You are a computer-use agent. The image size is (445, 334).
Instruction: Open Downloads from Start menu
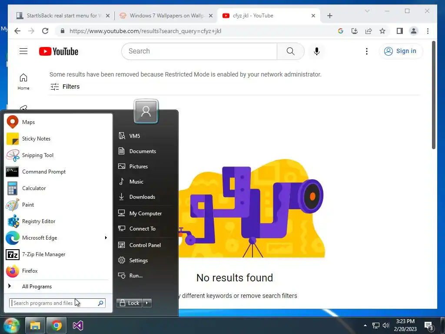pos(145,197)
